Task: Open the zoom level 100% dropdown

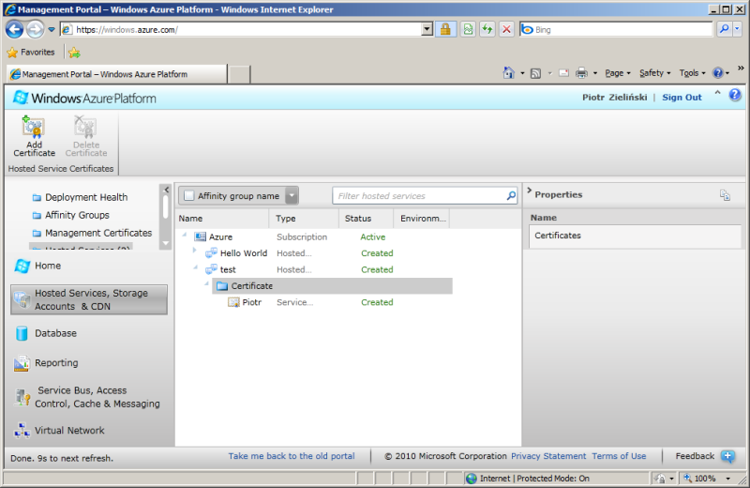Action: click(728, 479)
